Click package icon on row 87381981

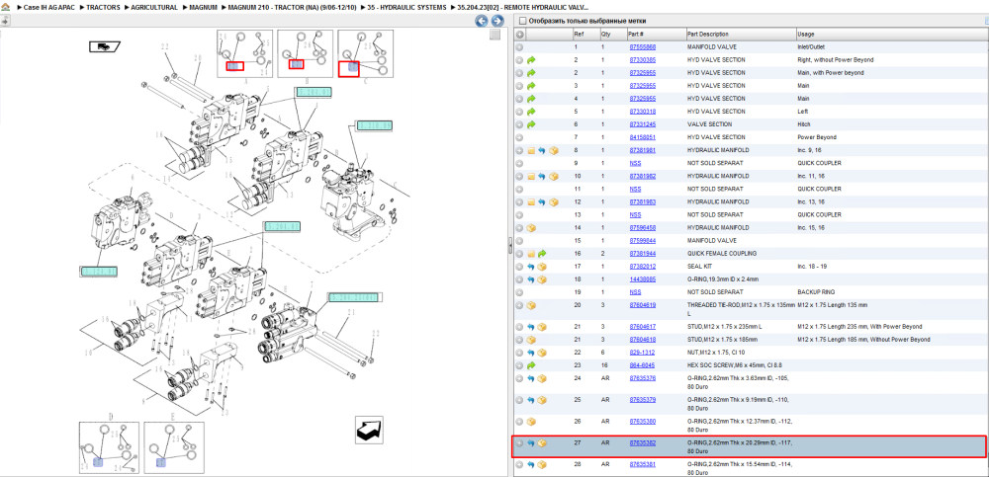553,150
